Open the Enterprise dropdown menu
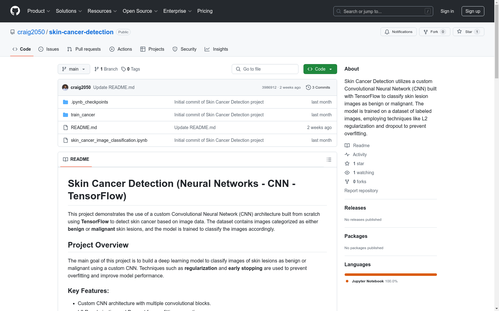Image resolution: width=499 pixels, height=311 pixels. [177, 11]
